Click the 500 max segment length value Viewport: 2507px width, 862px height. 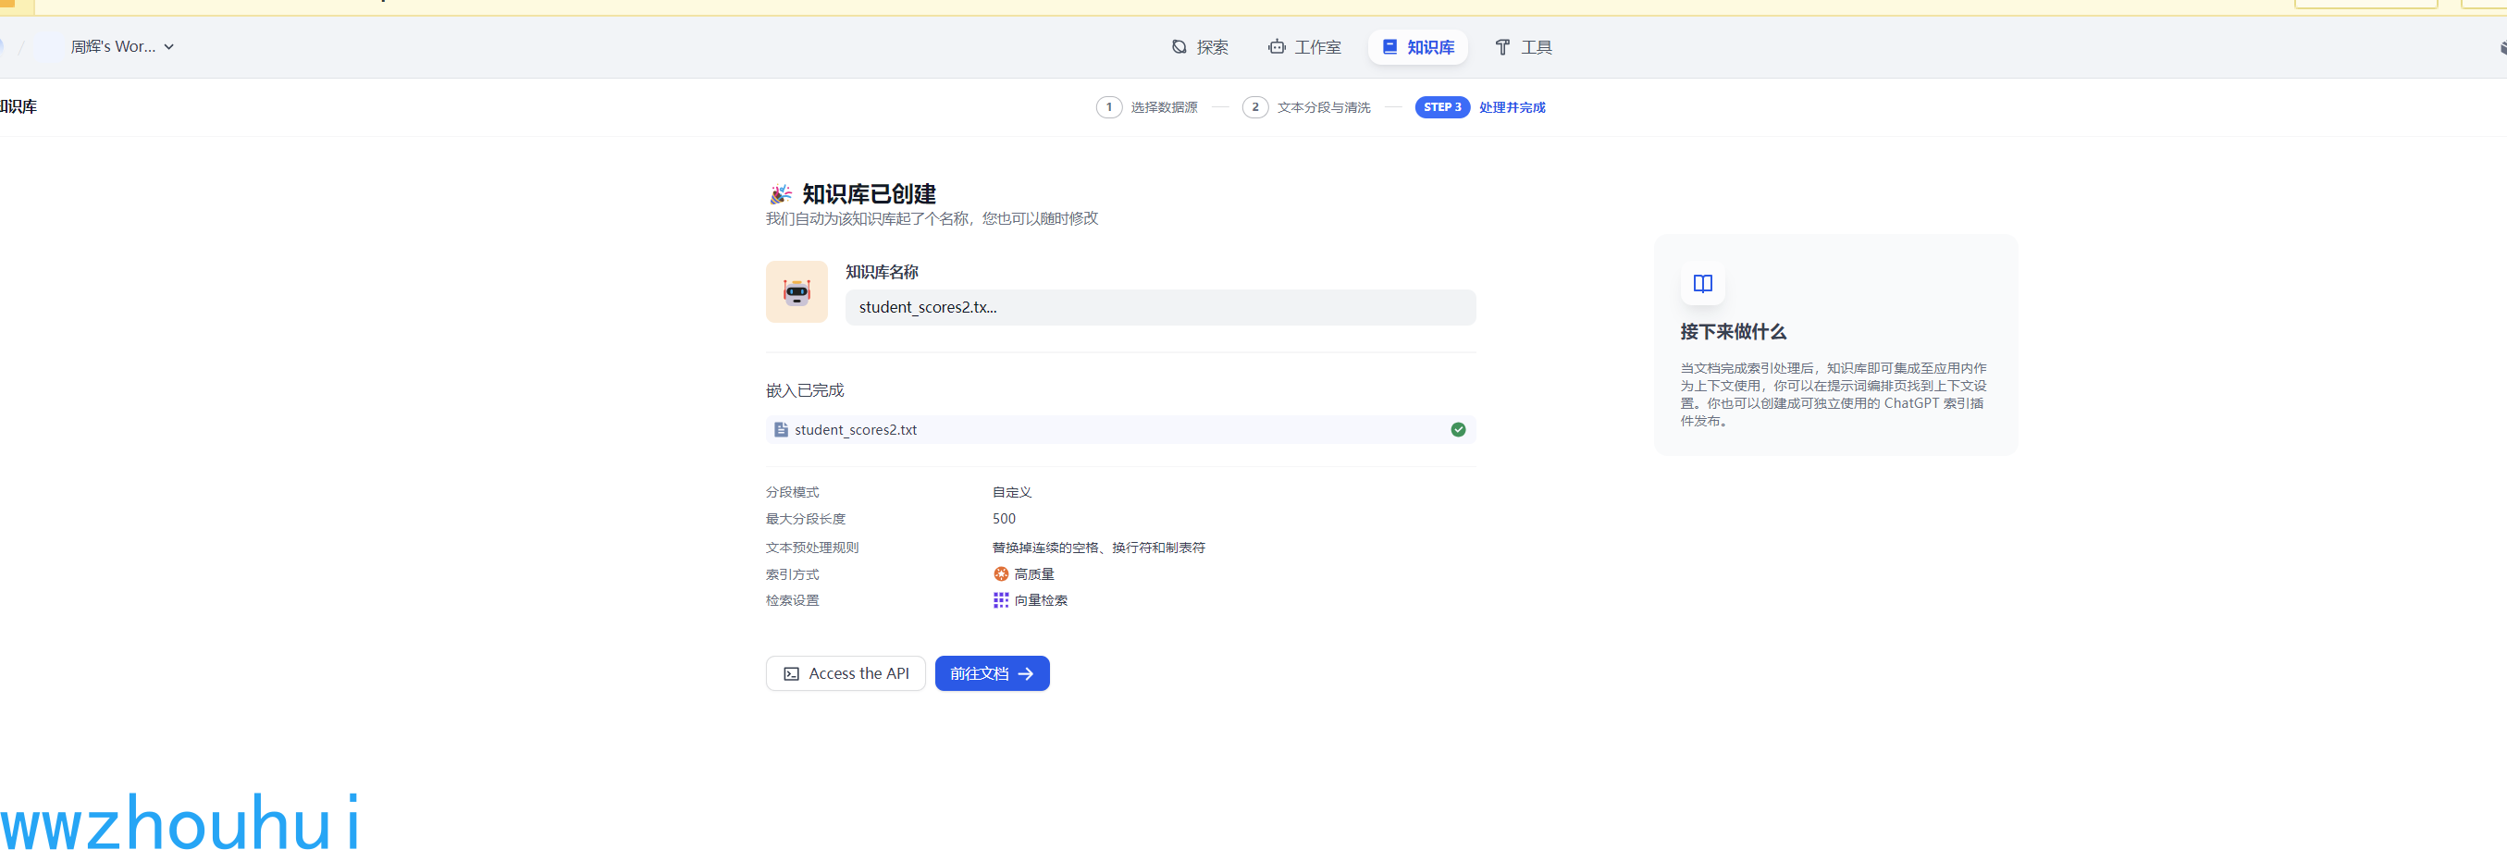coord(1004,519)
